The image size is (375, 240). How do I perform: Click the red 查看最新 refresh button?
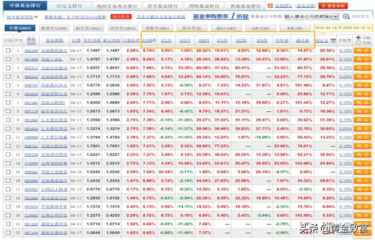click(x=333, y=6)
